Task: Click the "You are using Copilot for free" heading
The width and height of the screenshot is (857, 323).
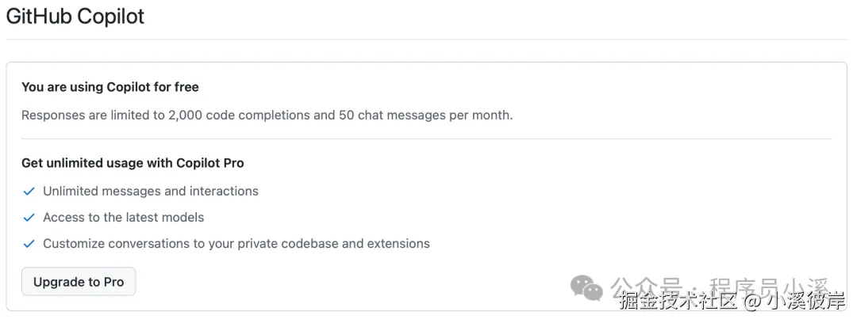Action: [x=110, y=87]
